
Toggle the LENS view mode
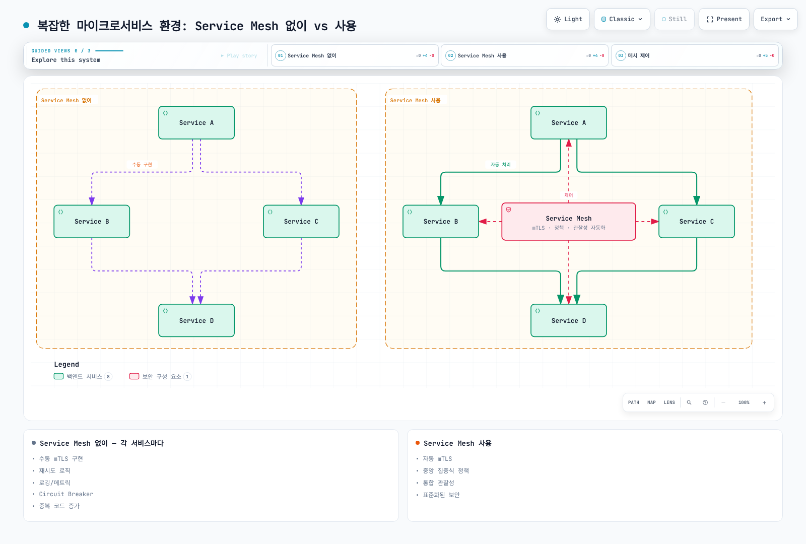pos(669,402)
